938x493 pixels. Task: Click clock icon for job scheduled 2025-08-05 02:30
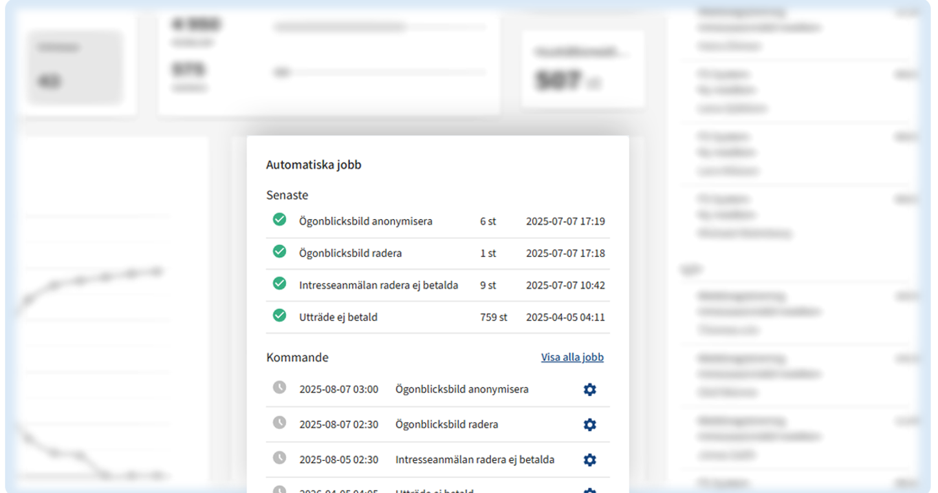tap(279, 458)
